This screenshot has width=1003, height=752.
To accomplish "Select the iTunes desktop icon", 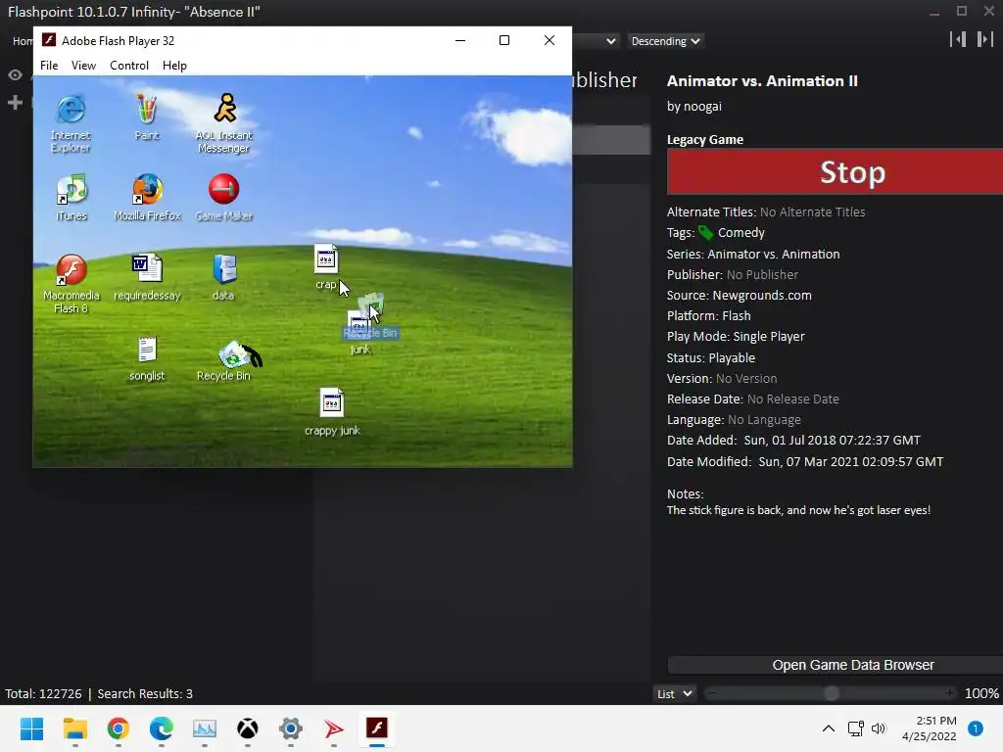I will pyautogui.click(x=72, y=190).
